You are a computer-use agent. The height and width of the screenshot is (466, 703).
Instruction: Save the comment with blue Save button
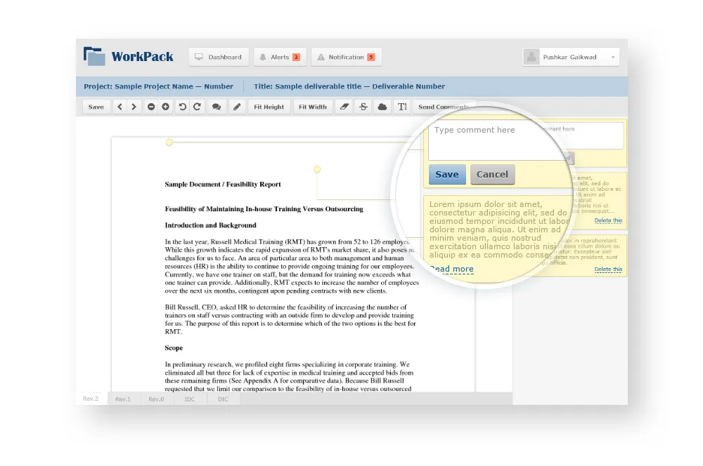pos(447,175)
